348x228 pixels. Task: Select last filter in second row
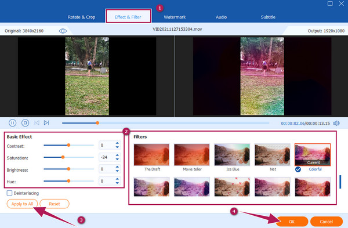(x=313, y=187)
